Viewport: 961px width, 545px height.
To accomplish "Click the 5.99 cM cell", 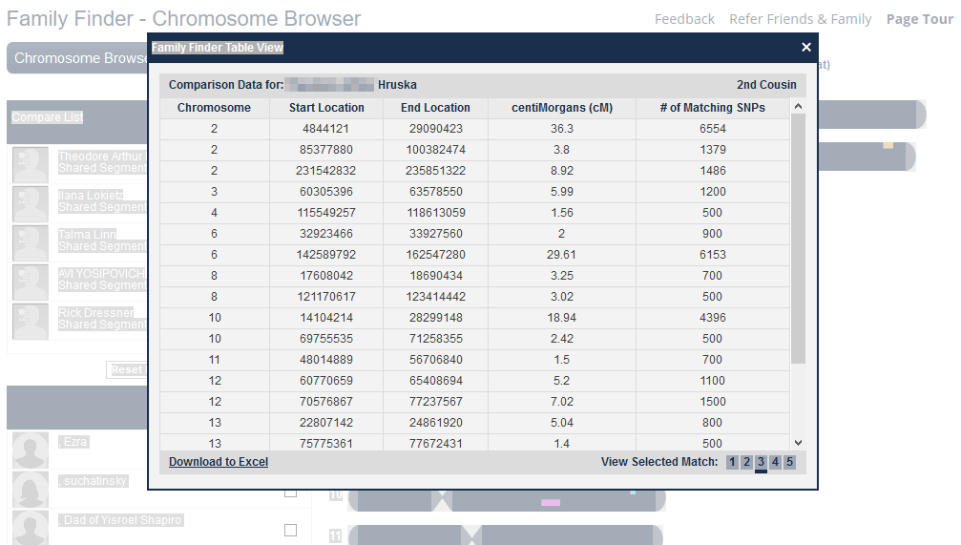I will point(561,191).
